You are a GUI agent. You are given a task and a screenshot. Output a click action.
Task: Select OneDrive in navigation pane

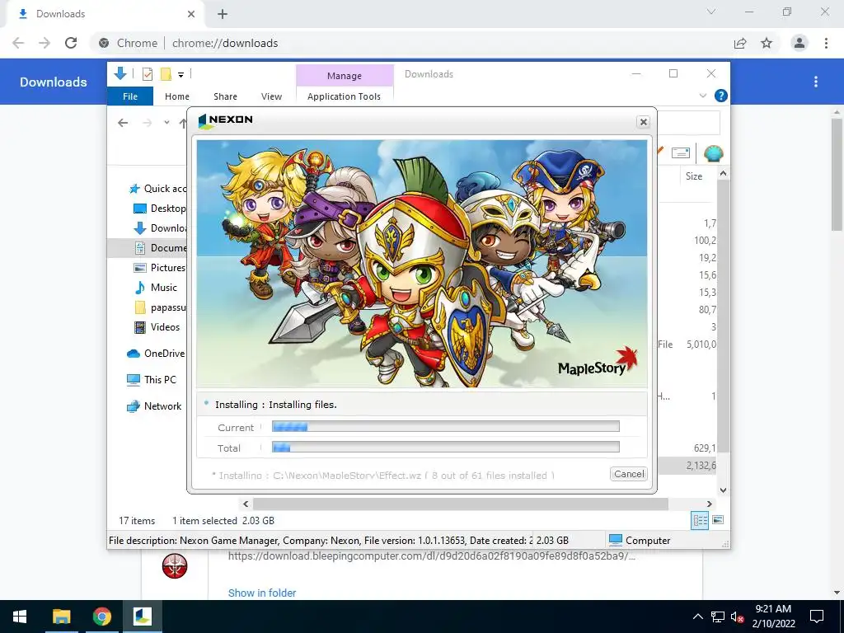click(156, 353)
